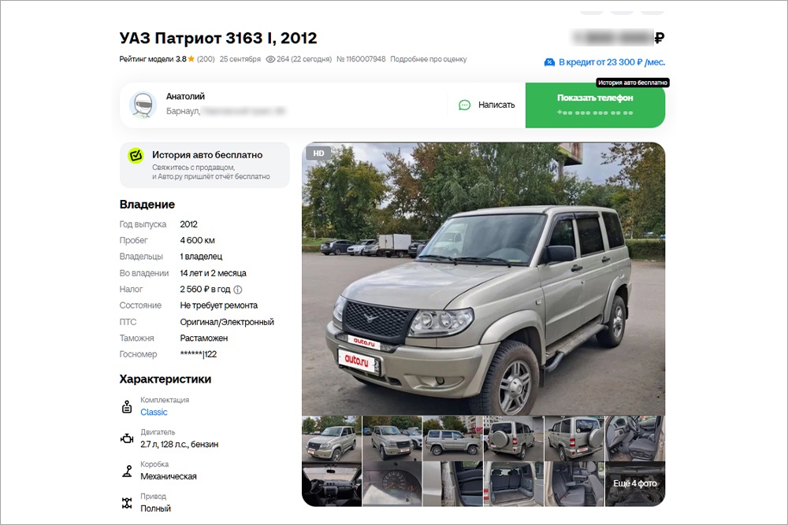Click Не требует ремонта value

click(x=218, y=305)
